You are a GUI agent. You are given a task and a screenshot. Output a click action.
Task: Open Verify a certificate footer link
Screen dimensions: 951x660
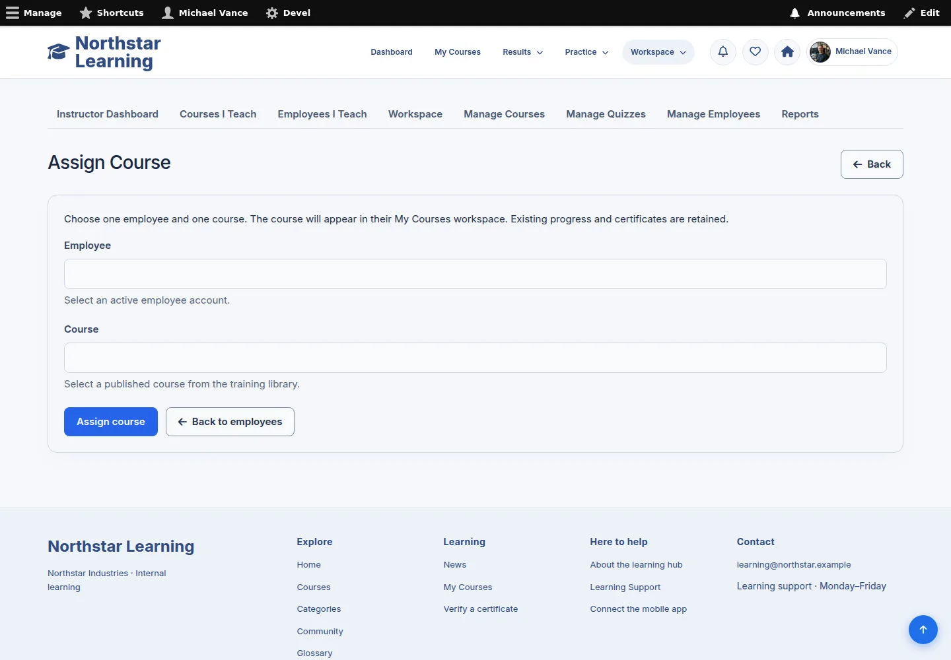pyautogui.click(x=481, y=609)
